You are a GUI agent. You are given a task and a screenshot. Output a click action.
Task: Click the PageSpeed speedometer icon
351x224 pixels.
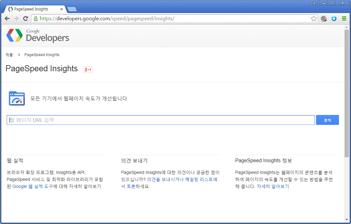[17, 99]
